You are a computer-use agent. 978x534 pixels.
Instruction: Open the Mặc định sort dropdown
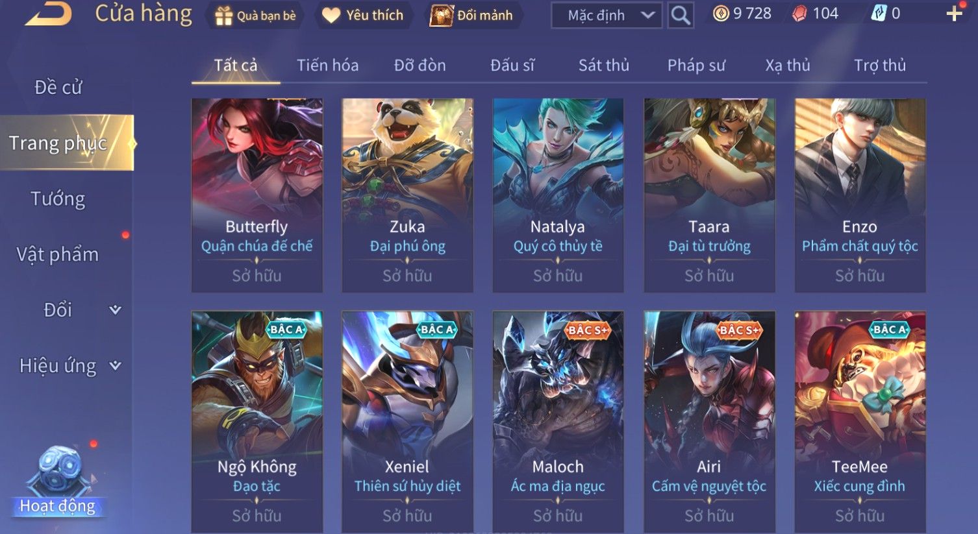(607, 16)
